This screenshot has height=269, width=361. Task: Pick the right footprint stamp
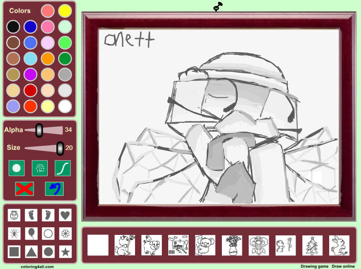point(48,215)
